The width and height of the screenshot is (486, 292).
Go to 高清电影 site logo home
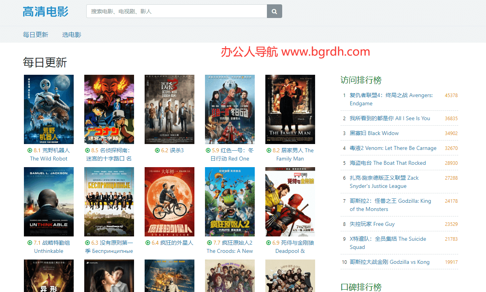[45, 11]
